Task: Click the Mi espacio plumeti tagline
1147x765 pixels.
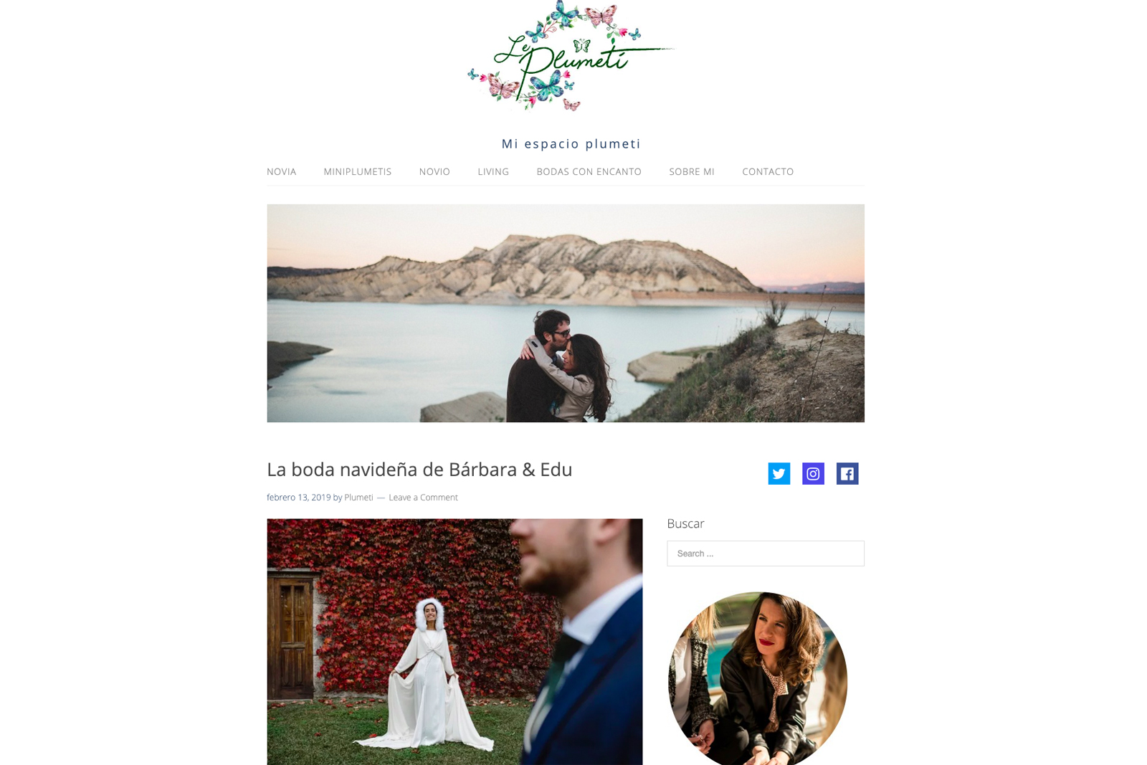Action: coord(571,143)
